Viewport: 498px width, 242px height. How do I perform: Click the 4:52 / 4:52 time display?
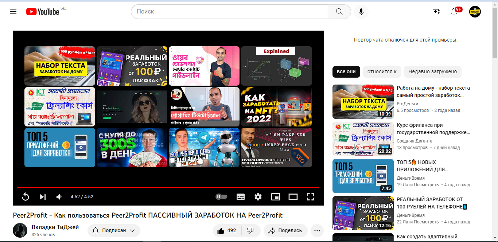tap(82, 197)
